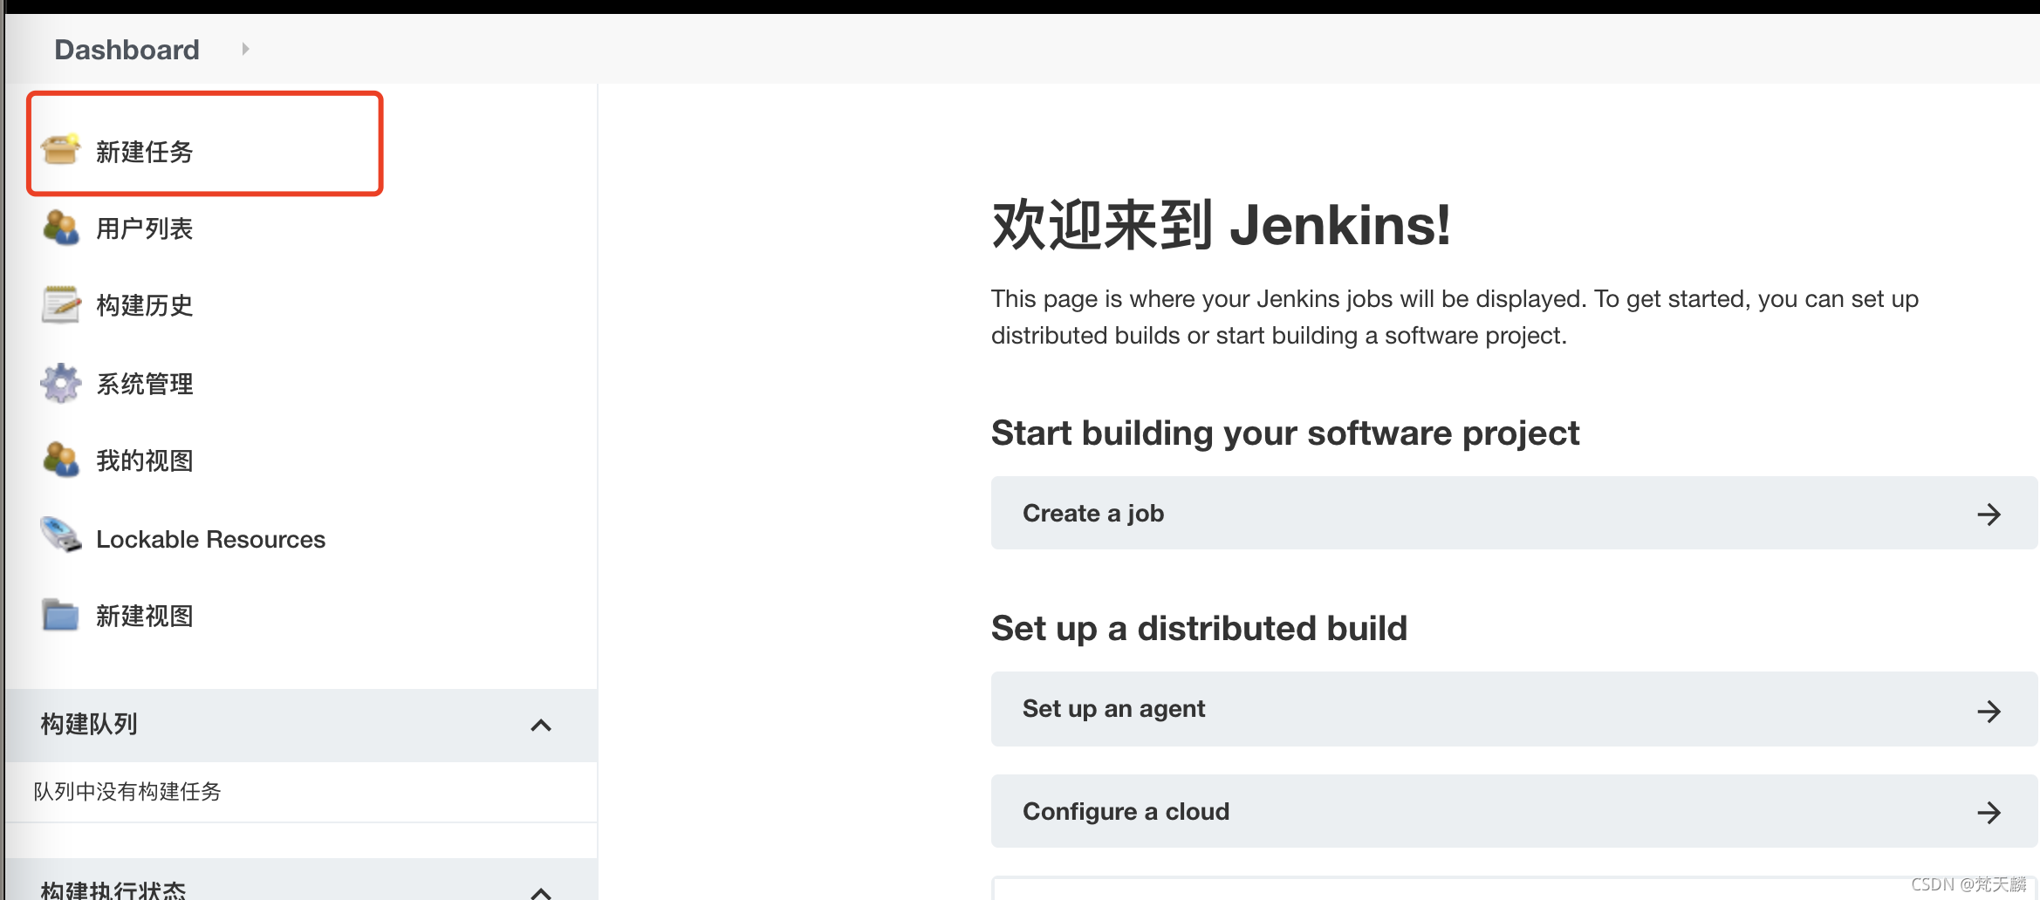Select 新建视图 in the sidebar
The height and width of the screenshot is (900, 2040).
145,616
